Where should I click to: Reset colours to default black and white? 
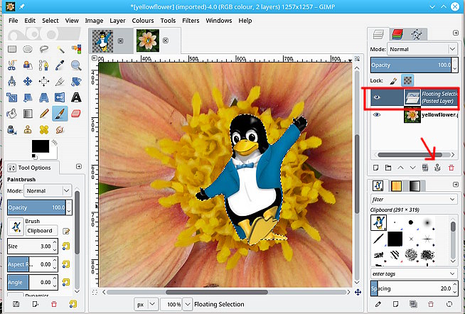coord(34,156)
